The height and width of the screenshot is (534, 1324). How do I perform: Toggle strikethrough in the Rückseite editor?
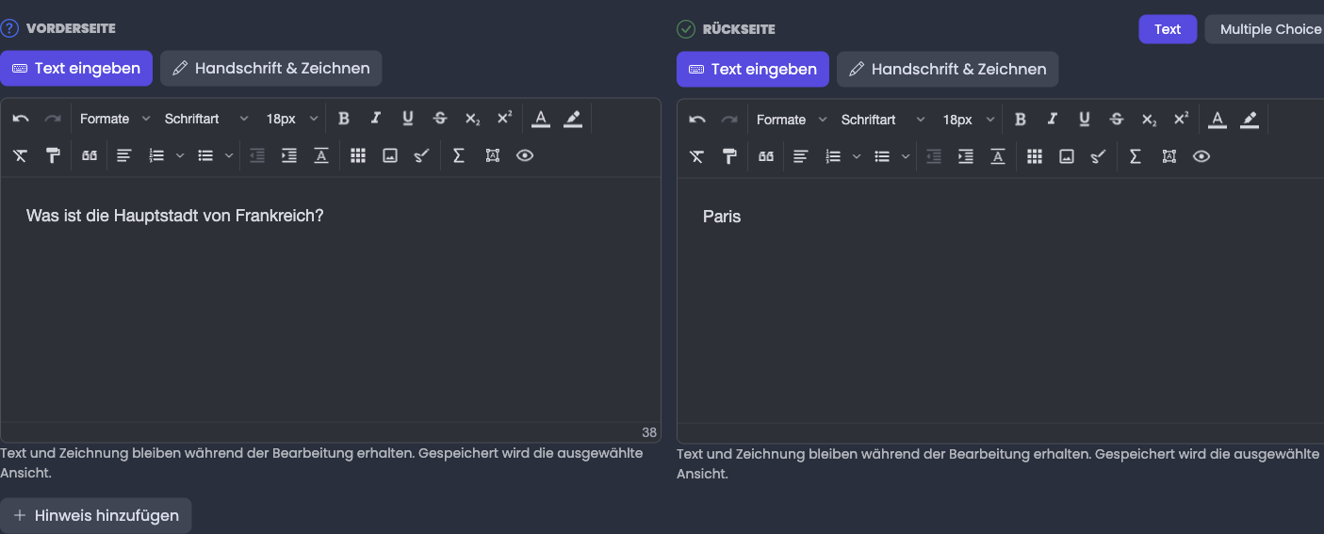point(1117,120)
